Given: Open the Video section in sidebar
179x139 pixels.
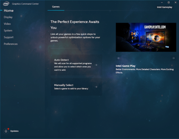Looking at the screenshot, I should [7, 24].
